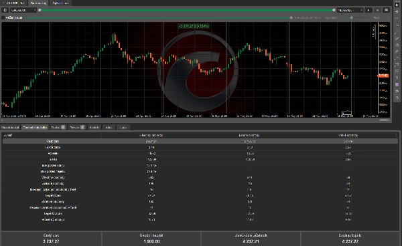Open the Historie tab
Screen dimensions: 402x246
[94, 128]
